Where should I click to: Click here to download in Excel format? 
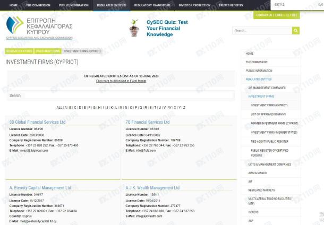(x=121, y=81)
